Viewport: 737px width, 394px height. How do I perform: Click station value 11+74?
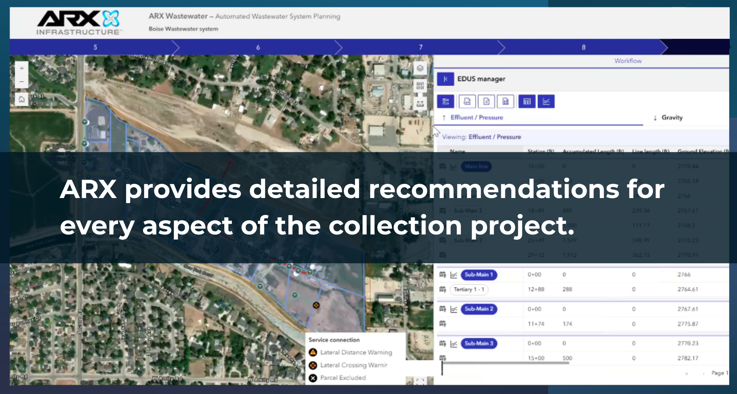pos(536,324)
